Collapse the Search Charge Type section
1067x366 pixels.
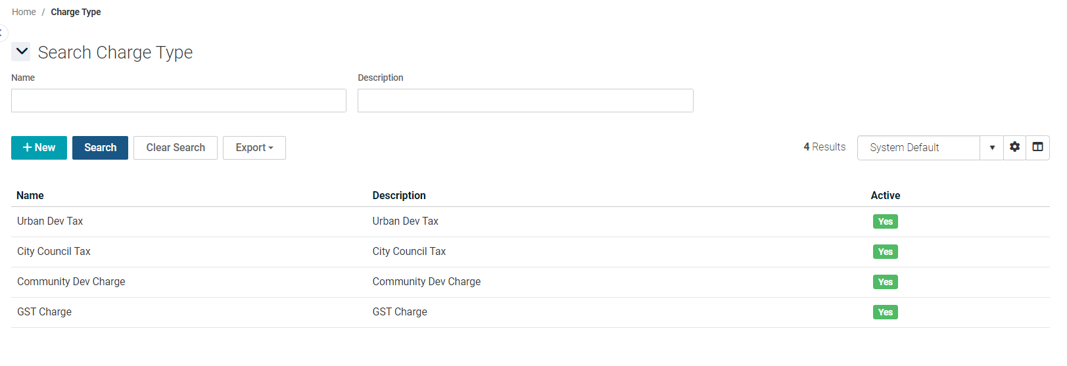22,51
